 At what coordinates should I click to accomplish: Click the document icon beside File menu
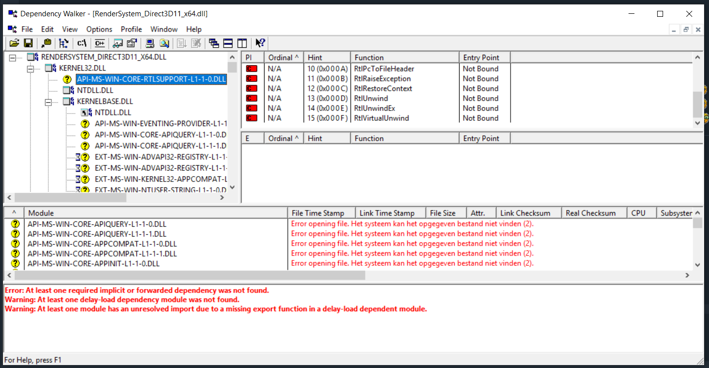[x=12, y=29]
